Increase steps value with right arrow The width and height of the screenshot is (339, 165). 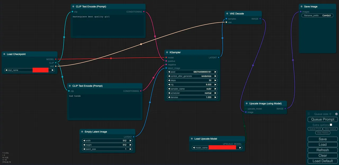point(216,80)
